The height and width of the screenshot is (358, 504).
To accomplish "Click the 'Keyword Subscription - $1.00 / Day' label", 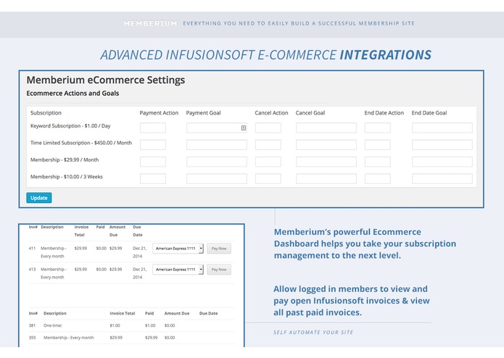I will click(70, 126).
